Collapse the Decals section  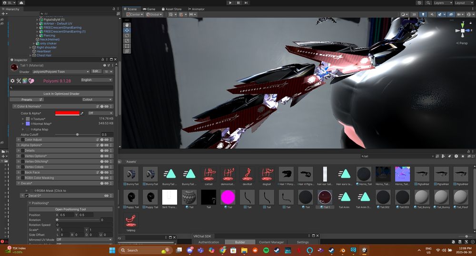click(x=19, y=183)
